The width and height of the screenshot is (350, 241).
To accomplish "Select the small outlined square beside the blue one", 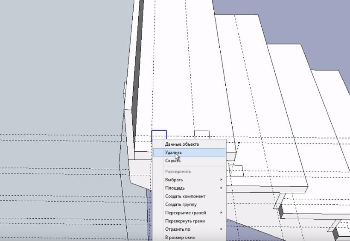I will tap(202, 135).
